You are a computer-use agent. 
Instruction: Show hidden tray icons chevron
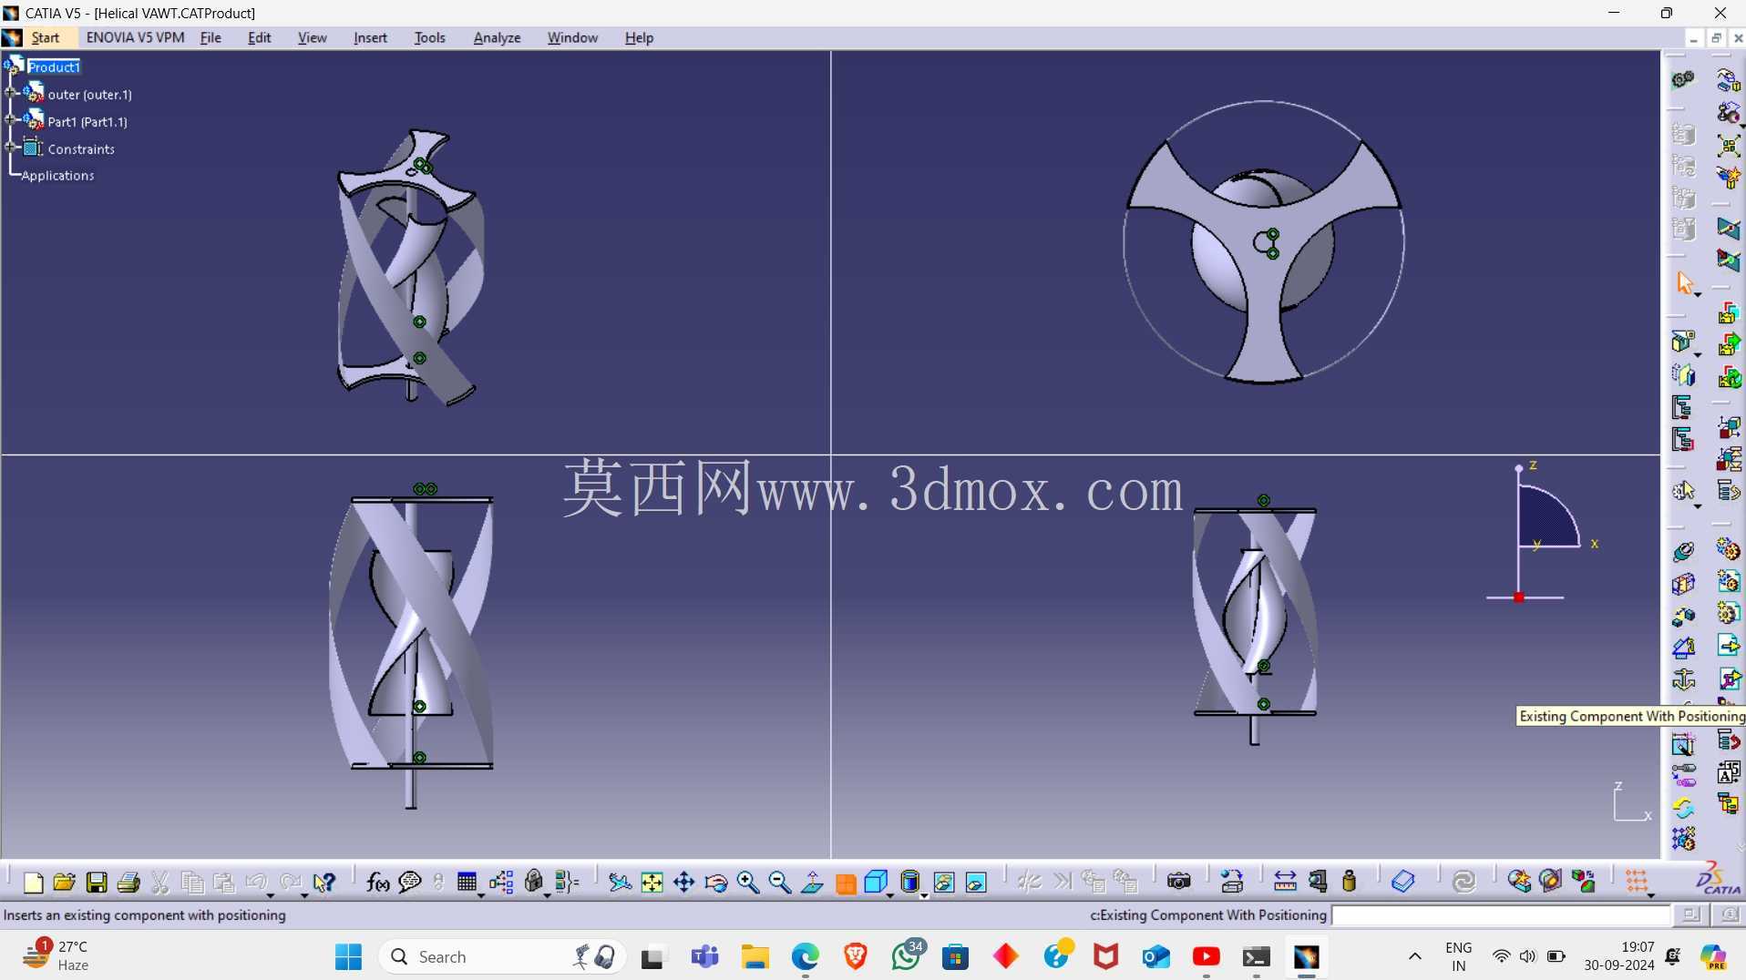coord(1414,956)
